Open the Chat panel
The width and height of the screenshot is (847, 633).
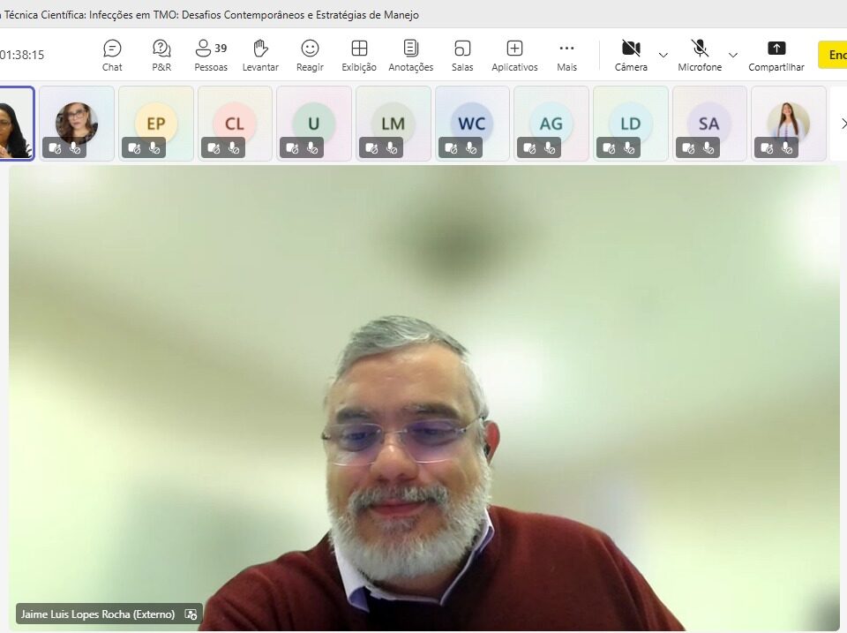[112, 55]
